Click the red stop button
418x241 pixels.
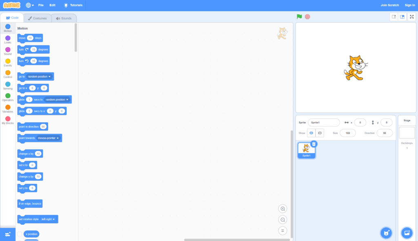307,17
